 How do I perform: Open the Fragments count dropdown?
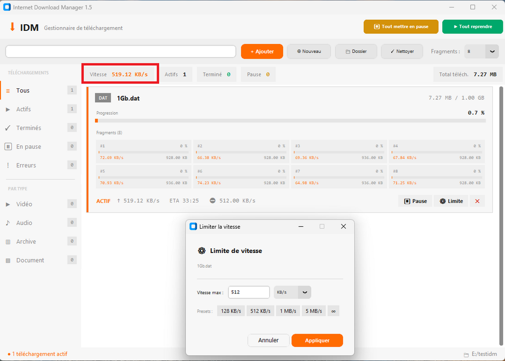coord(481,51)
